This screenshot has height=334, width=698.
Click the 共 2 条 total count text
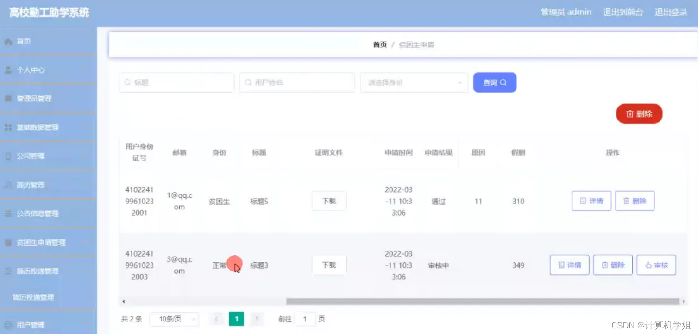click(x=132, y=319)
